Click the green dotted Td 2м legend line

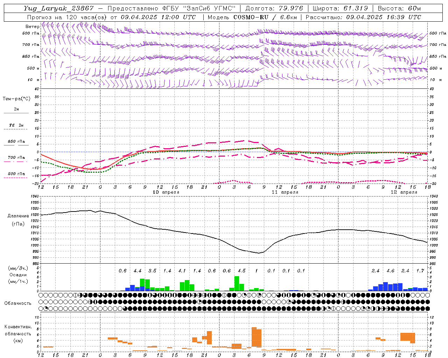pyautogui.click(x=16, y=129)
